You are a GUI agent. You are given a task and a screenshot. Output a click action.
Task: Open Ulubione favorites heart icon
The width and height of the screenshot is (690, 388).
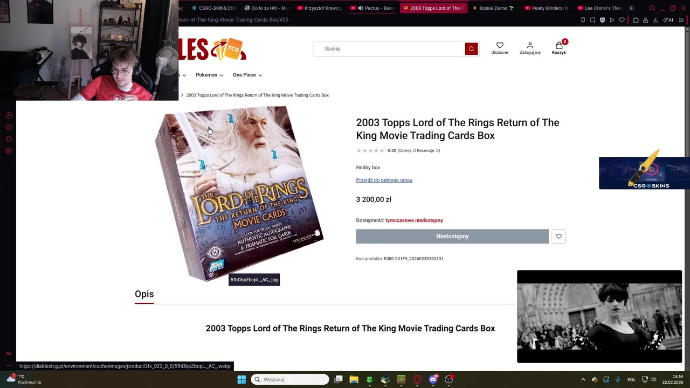pyautogui.click(x=500, y=48)
